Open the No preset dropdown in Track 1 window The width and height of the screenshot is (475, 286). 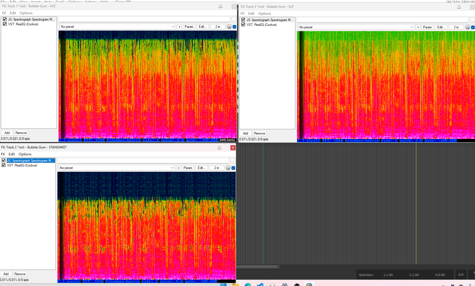(118, 27)
